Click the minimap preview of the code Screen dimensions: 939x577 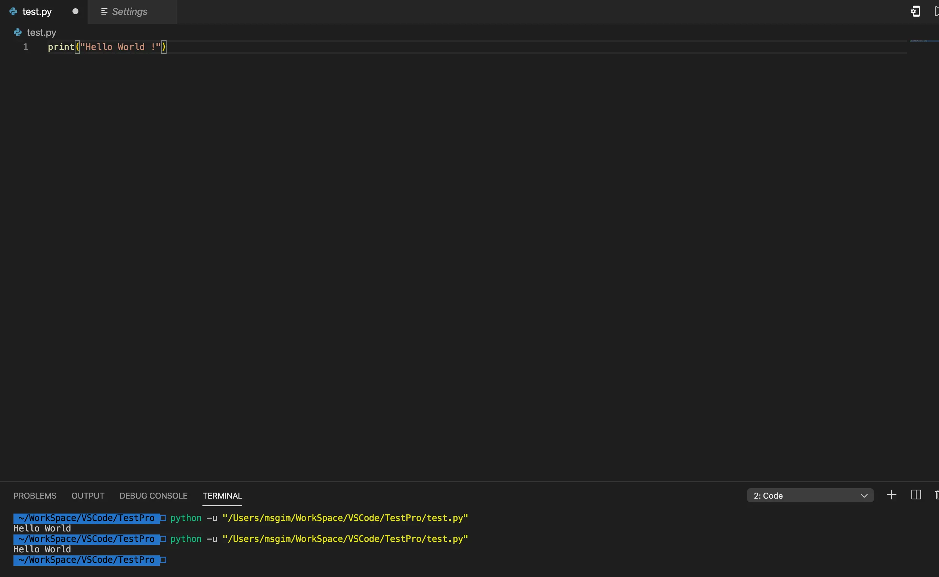tap(918, 41)
